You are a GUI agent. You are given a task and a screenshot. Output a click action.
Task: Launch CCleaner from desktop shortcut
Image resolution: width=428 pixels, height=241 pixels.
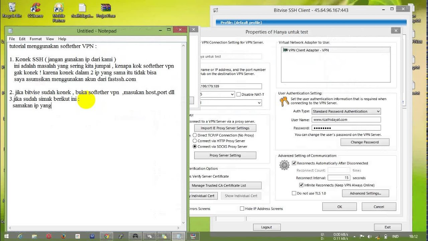pyautogui.click(x=35, y=10)
